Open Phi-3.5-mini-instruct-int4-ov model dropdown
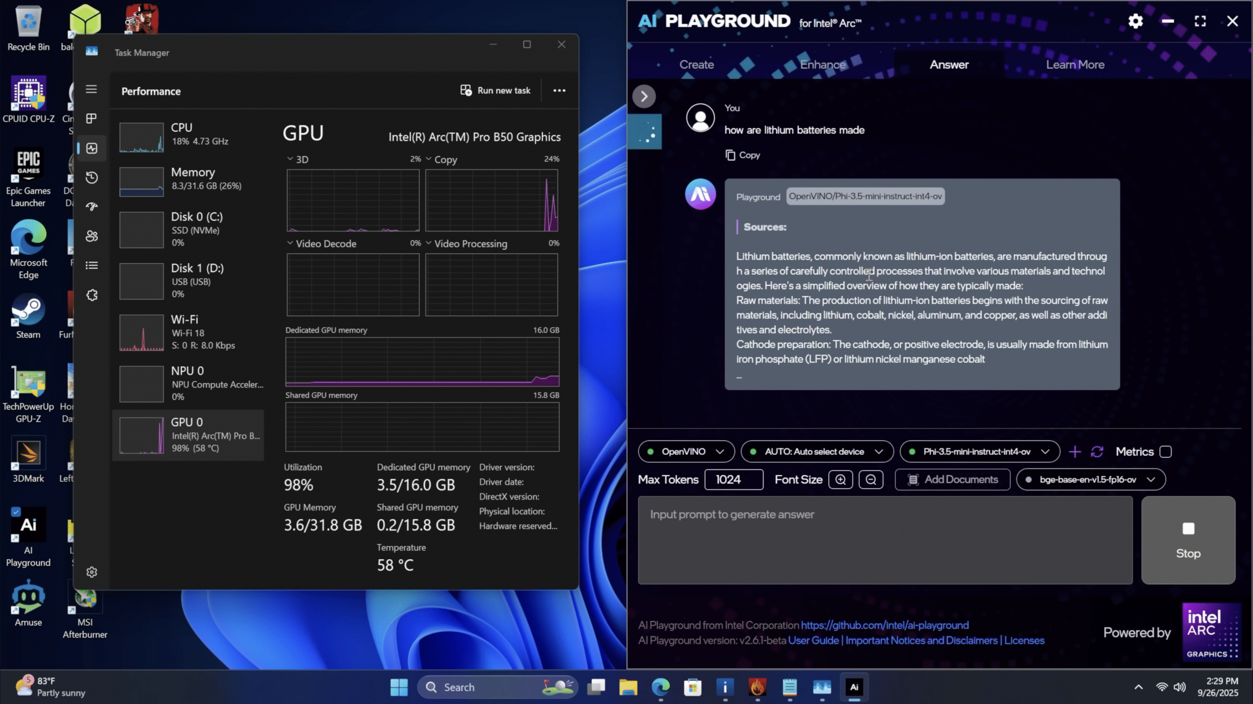 point(979,451)
